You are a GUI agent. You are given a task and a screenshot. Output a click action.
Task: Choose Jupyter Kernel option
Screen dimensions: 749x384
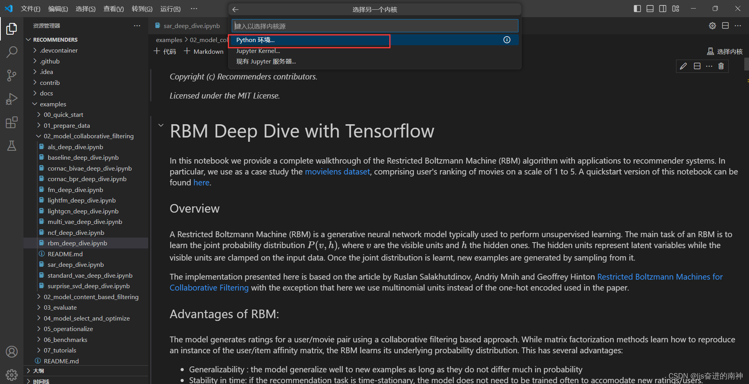tap(375, 51)
